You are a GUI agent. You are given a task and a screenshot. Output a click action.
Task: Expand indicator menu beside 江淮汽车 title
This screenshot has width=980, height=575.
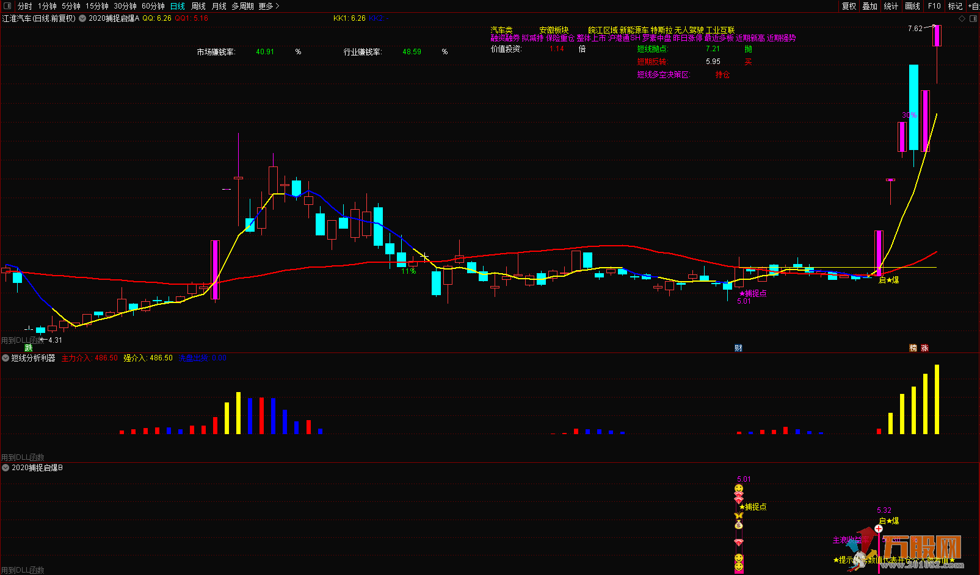point(82,18)
